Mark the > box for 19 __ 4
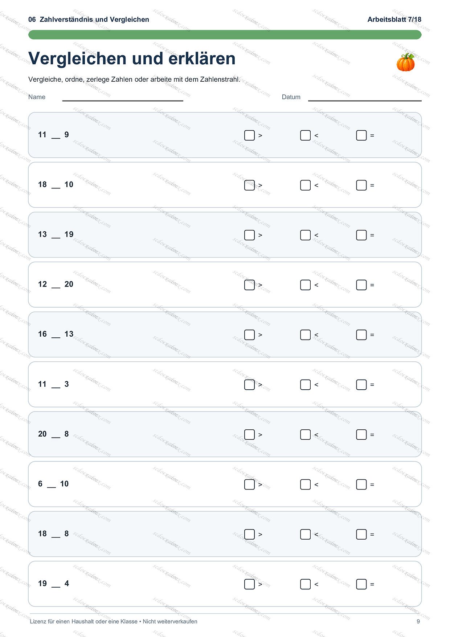The image size is (450, 637). (x=249, y=584)
